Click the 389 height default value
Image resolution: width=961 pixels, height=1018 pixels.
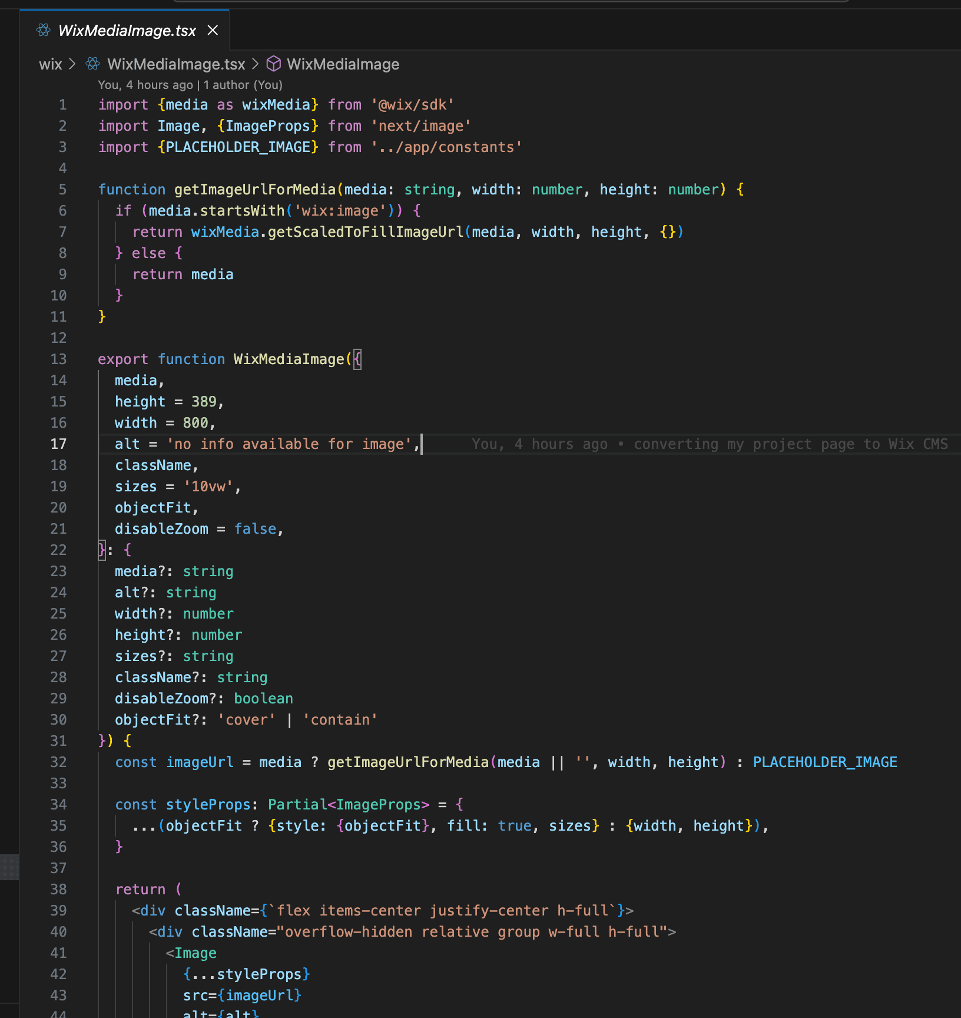204,402
